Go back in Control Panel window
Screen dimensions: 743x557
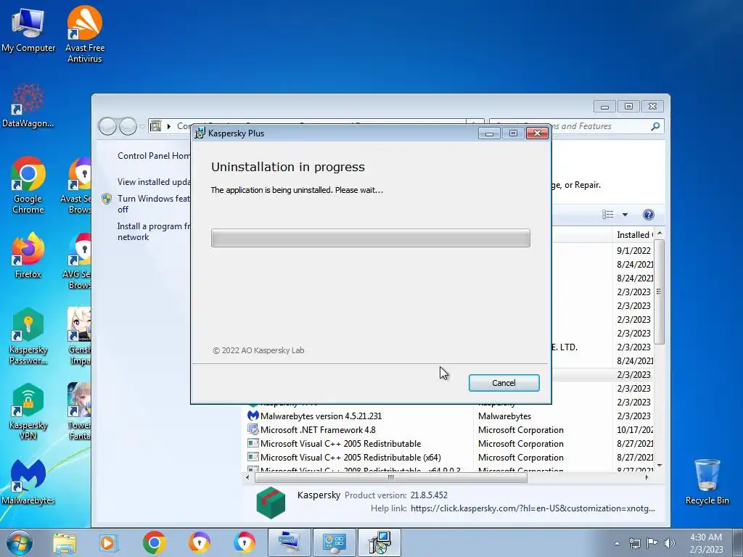coord(107,126)
